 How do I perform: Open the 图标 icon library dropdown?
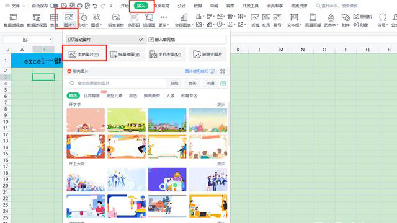(96, 20)
